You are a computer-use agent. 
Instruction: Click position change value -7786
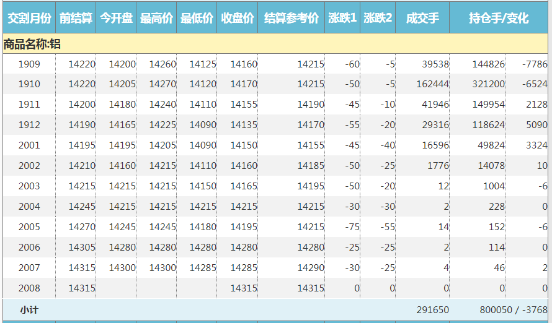point(535,64)
